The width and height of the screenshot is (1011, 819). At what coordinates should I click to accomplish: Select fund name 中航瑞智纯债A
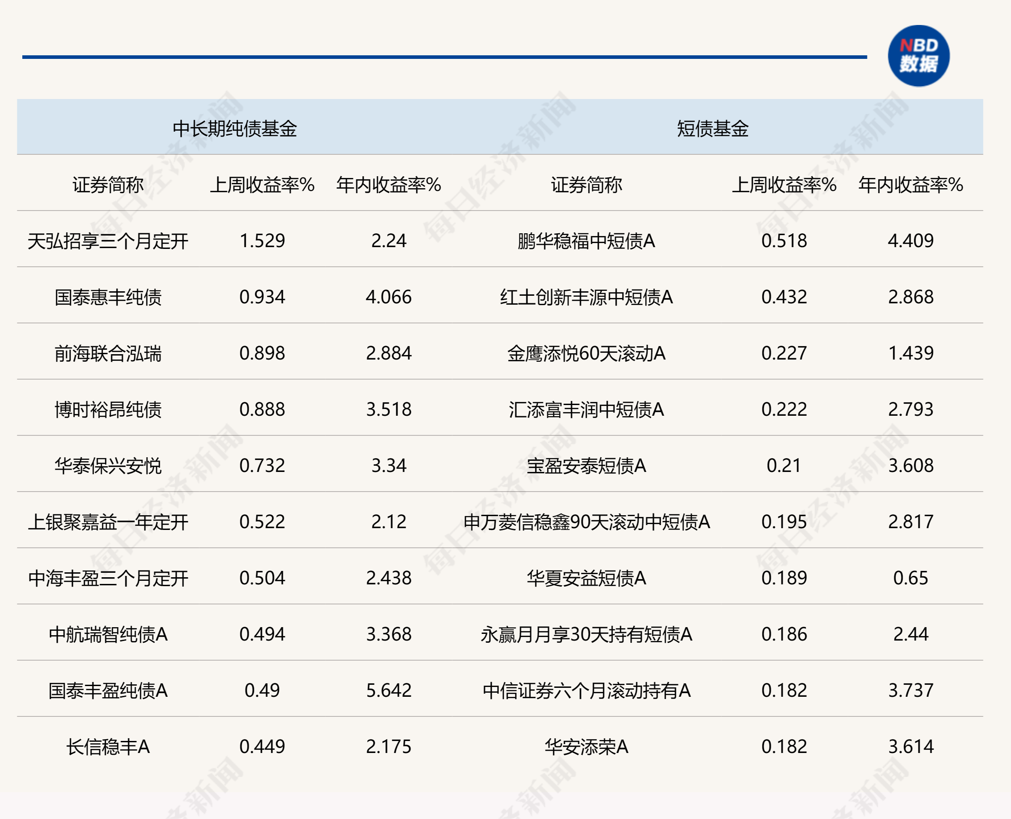point(108,633)
